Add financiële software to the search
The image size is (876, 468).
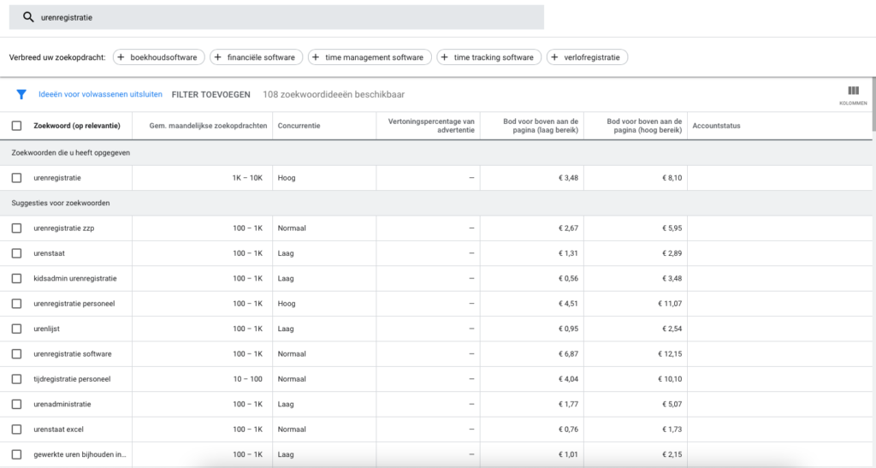256,57
